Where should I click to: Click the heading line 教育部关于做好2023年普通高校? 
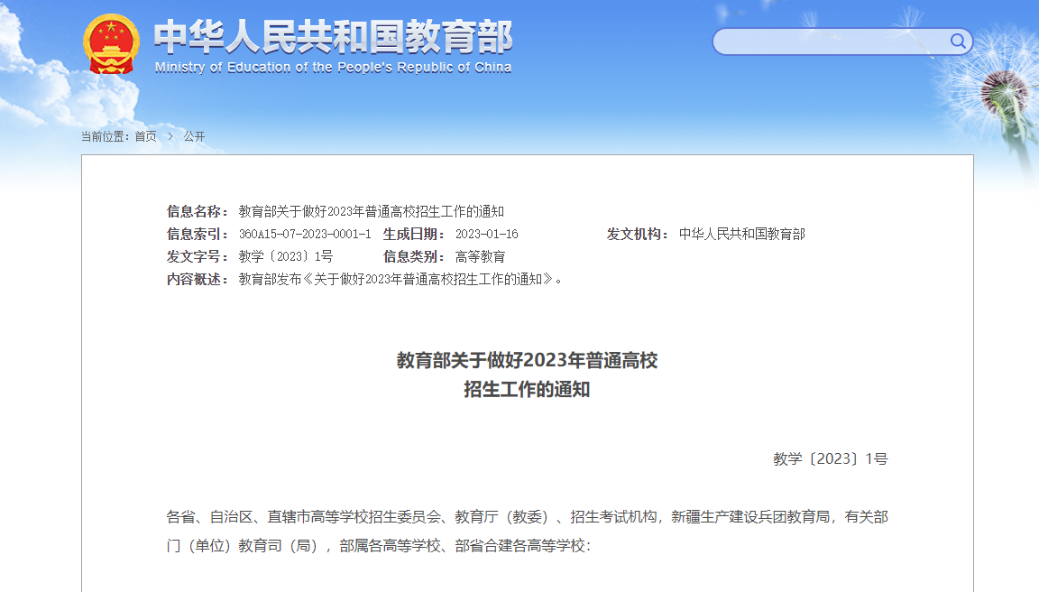pyautogui.click(x=527, y=360)
